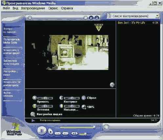Open the Справка menu
This screenshot has height=140, width=163.
click(x=67, y=8)
